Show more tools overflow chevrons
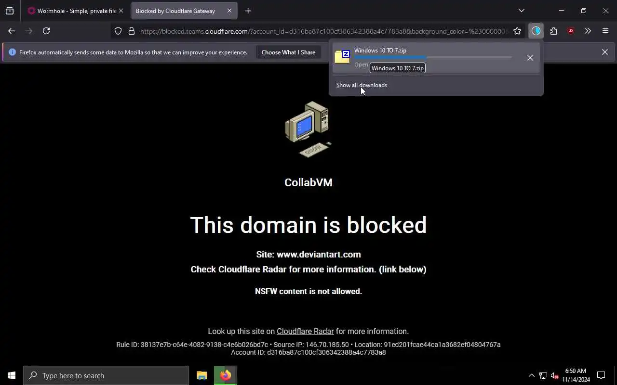The height and width of the screenshot is (385, 617). click(x=588, y=31)
